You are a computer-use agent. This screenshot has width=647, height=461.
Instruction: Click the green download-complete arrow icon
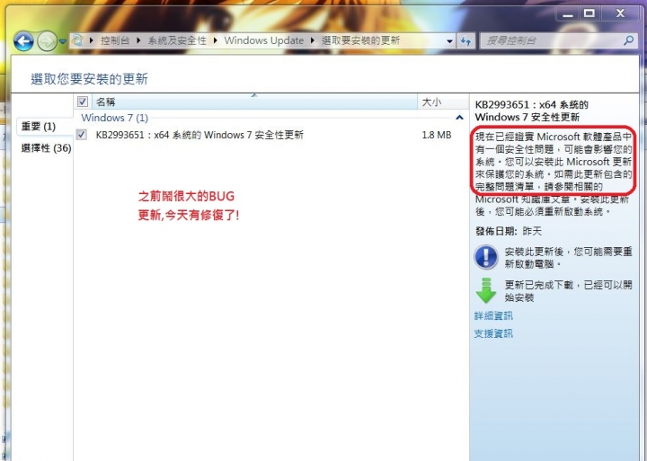[x=486, y=290]
